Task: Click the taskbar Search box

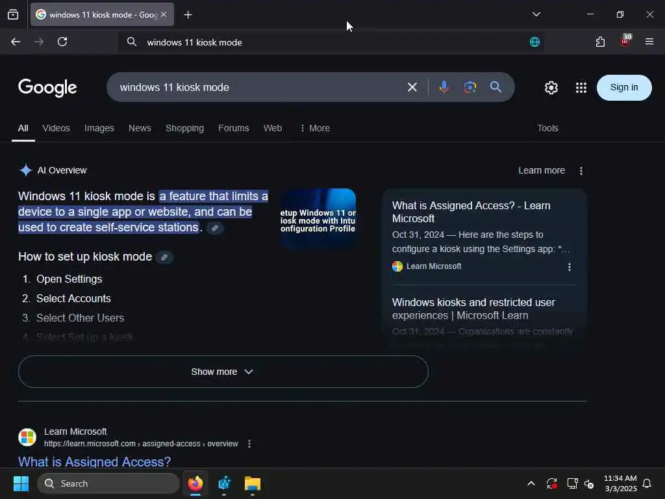Action: tap(108, 483)
